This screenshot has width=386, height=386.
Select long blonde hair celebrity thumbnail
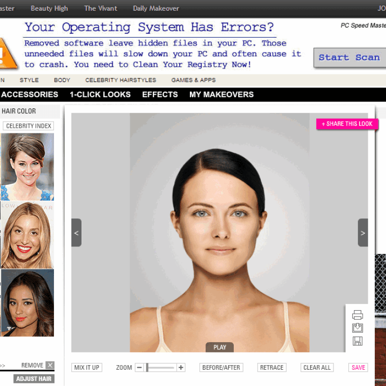[x=27, y=235]
